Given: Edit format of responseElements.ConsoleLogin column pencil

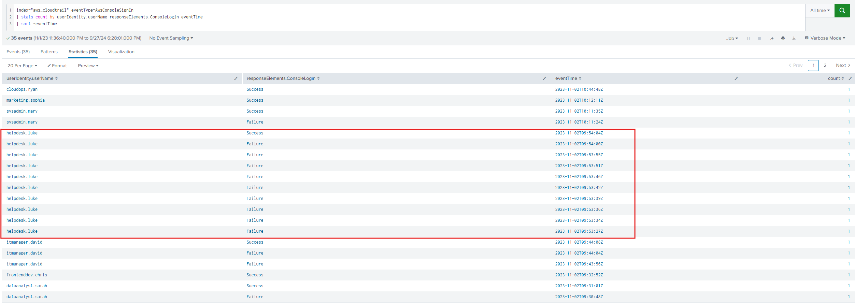Looking at the screenshot, I should click(544, 78).
